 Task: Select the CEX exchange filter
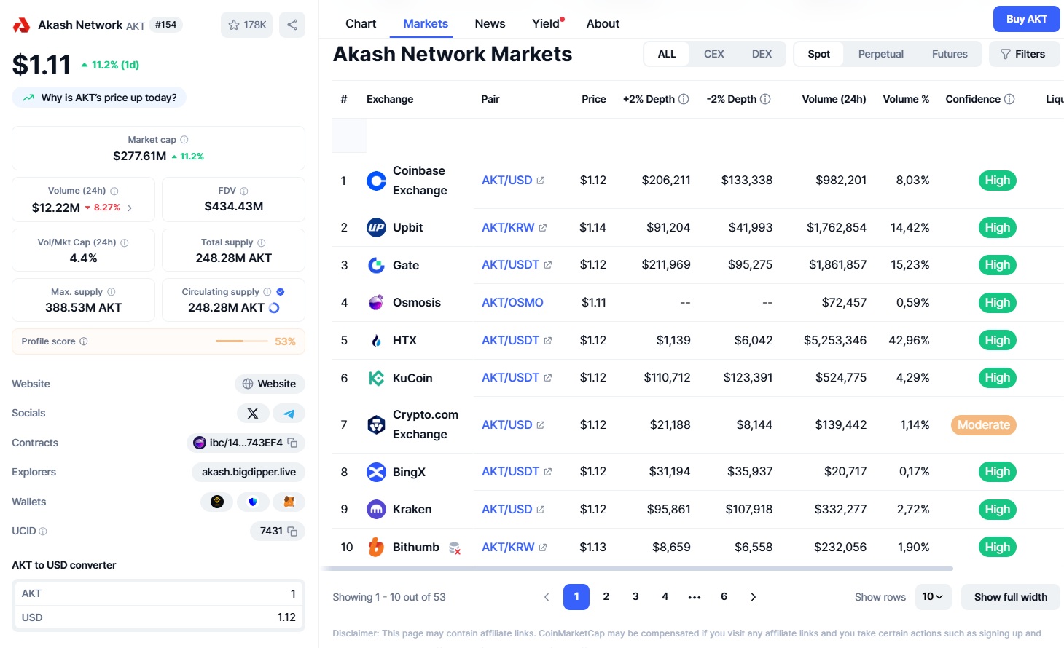pyautogui.click(x=714, y=54)
